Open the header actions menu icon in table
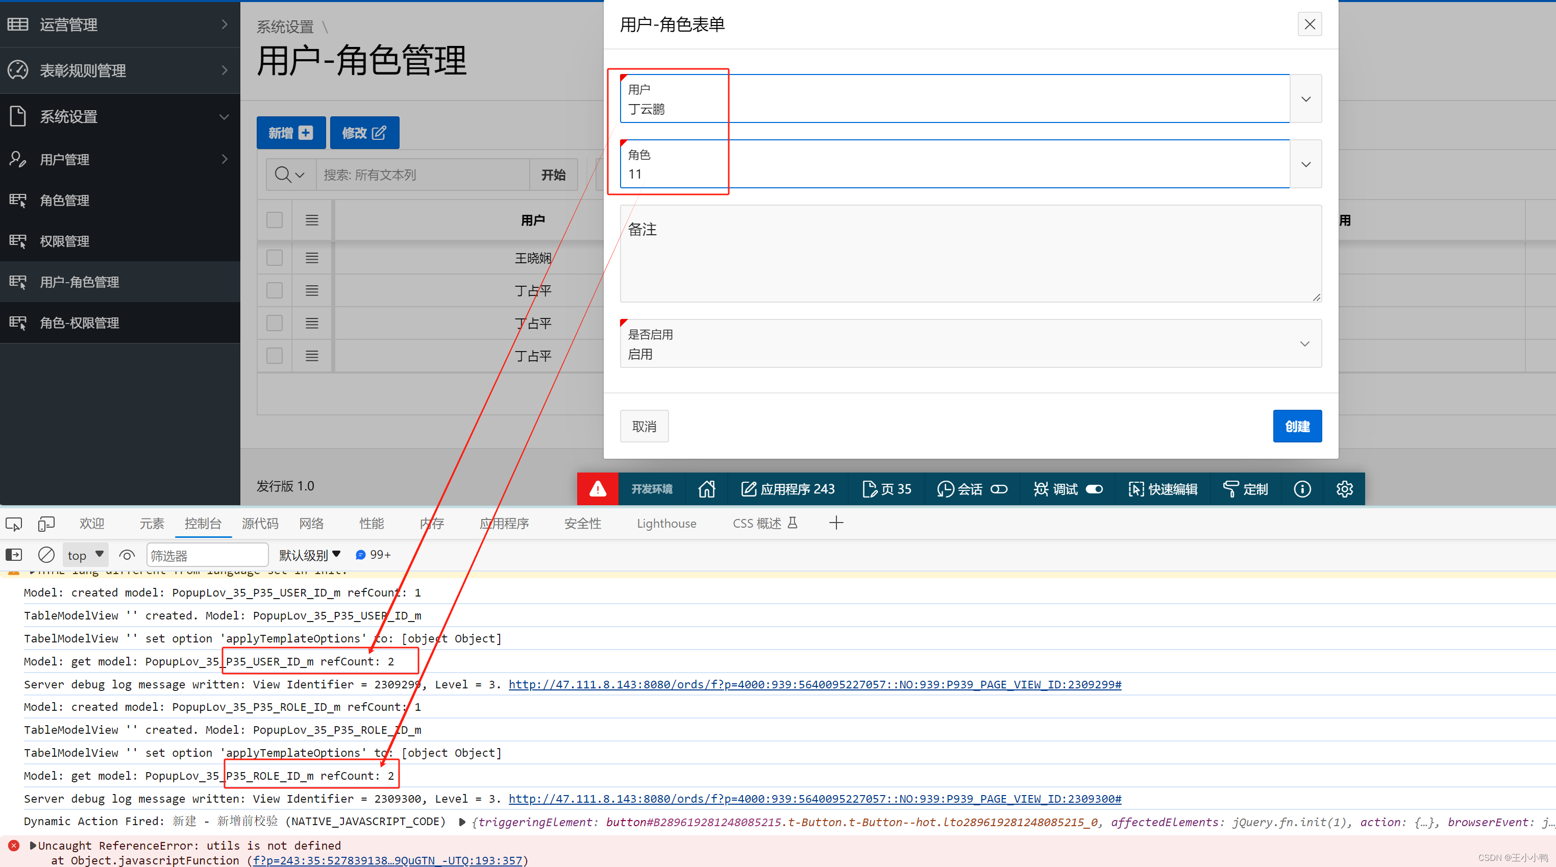This screenshot has height=867, width=1556. pos(312,220)
